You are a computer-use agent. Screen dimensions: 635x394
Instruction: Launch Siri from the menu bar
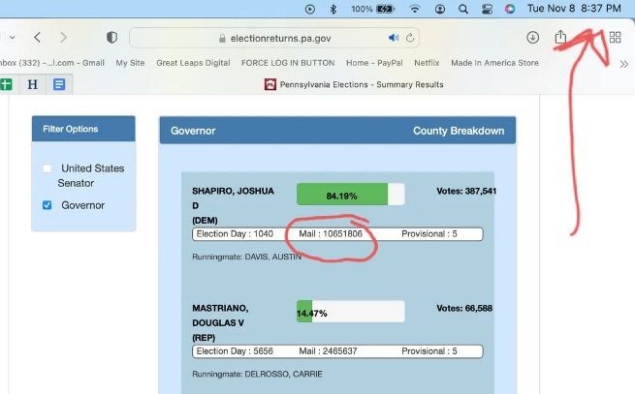[510, 9]
